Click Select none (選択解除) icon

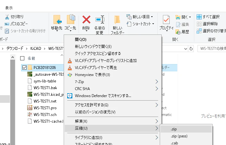[199, 24]
